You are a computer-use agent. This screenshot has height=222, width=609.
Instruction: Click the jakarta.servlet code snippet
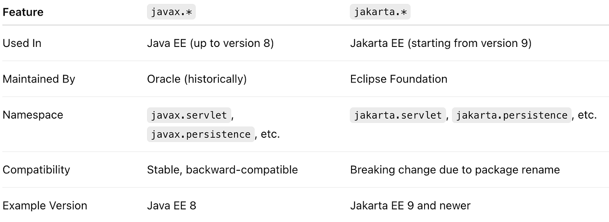pos(398,115)
